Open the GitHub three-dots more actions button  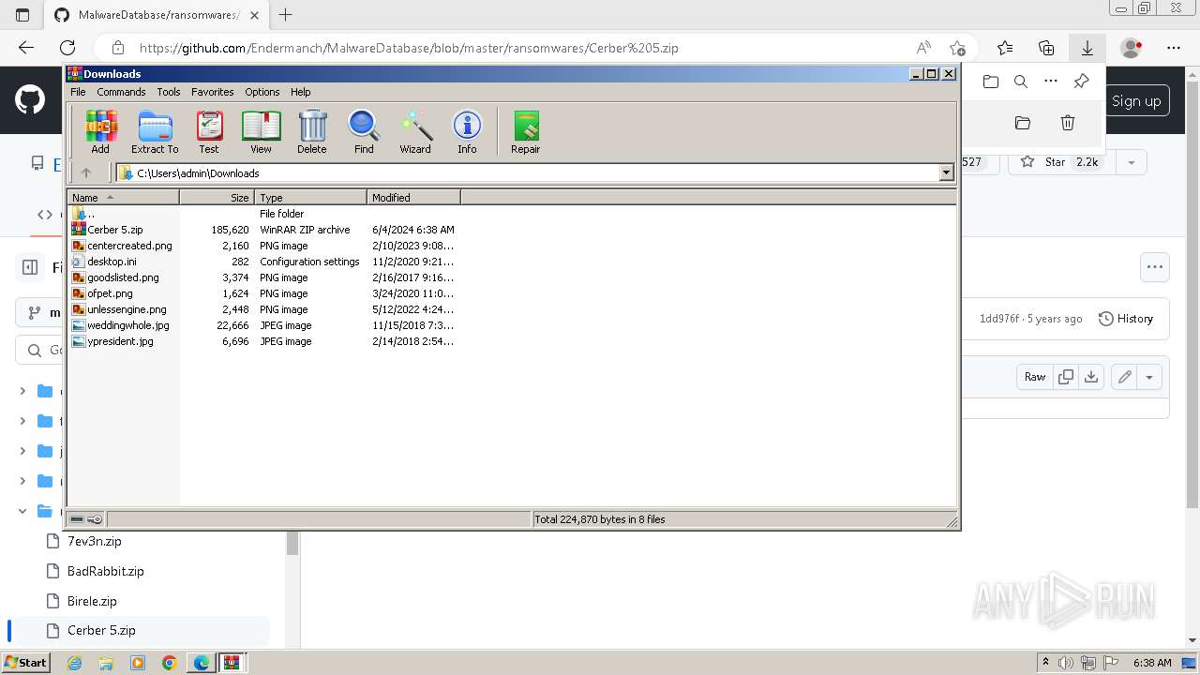(x=1155, y=267)
